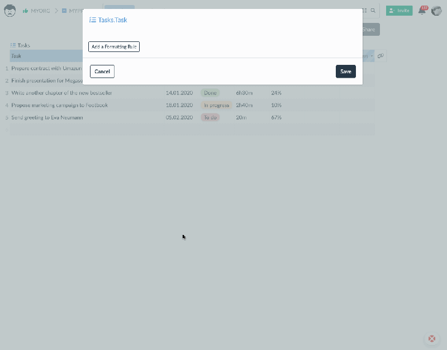Open the search magnifier icon
Screen dimensions: 447x350
[x=373, y=10]
